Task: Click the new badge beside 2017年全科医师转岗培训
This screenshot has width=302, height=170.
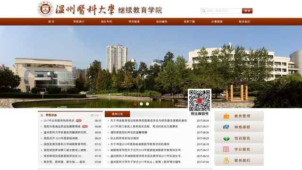Action: (79, 121)
